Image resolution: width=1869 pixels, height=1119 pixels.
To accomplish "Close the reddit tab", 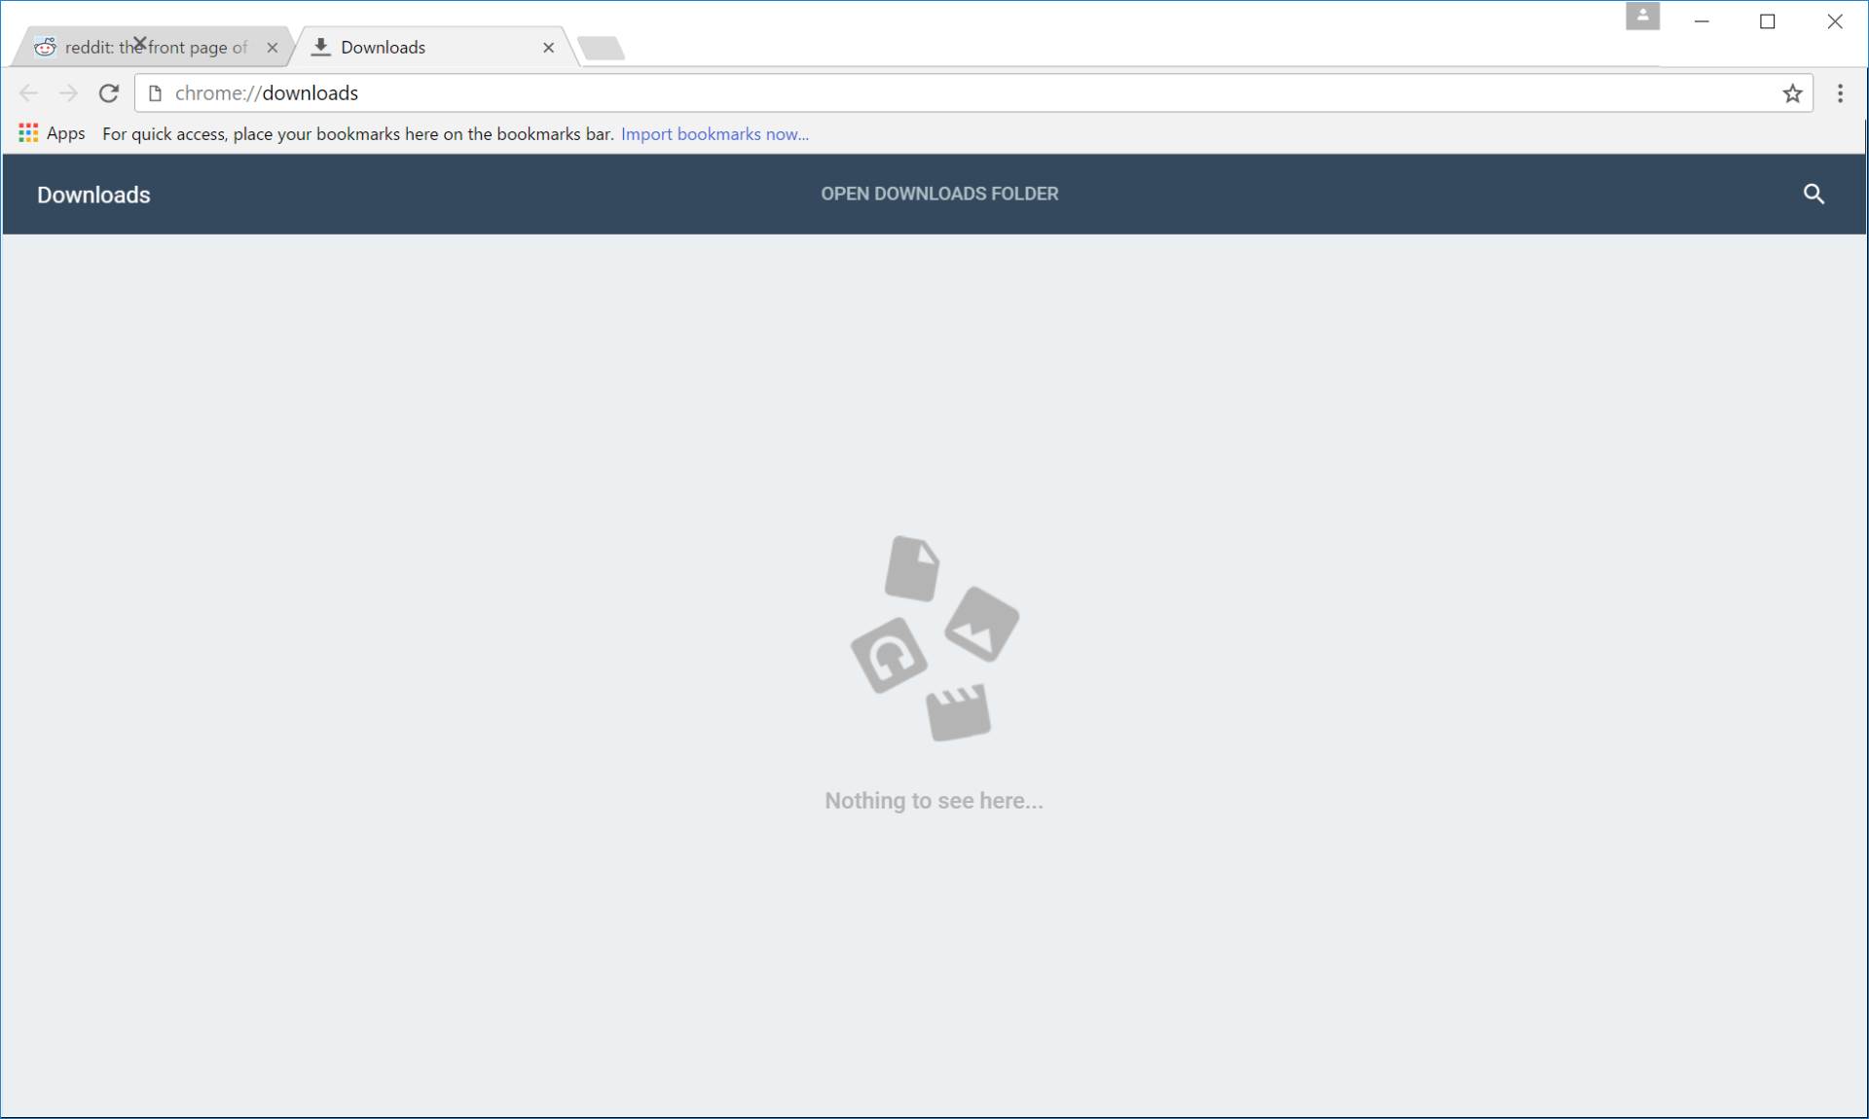I will [x=273, y=48].
